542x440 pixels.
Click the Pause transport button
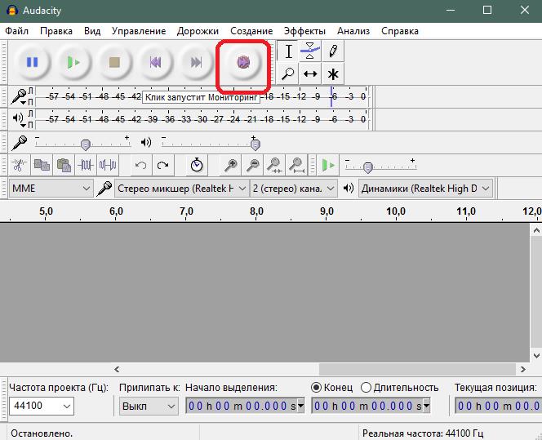33,63
